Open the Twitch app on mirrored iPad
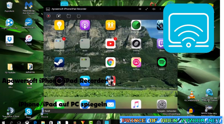This screenshot has height=124, width=224. (160, 44)
